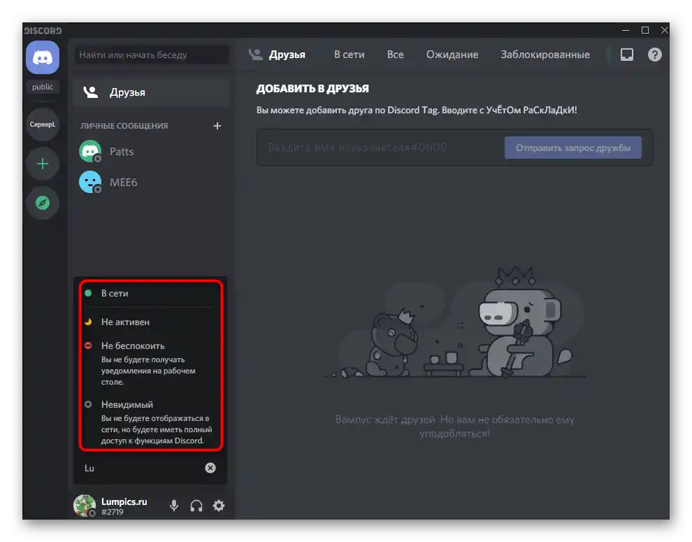The image size is (692, 542).
Task: Create a new direct message with plus icon
Action: click(217, 126)
